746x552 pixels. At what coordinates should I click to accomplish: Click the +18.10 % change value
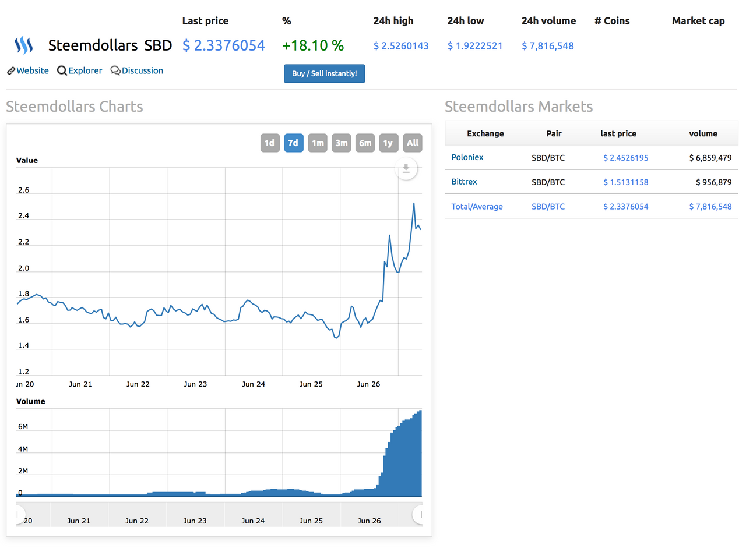point(313,45)
